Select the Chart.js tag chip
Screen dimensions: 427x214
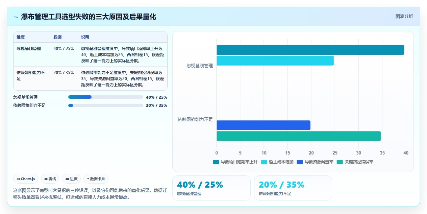26,179
